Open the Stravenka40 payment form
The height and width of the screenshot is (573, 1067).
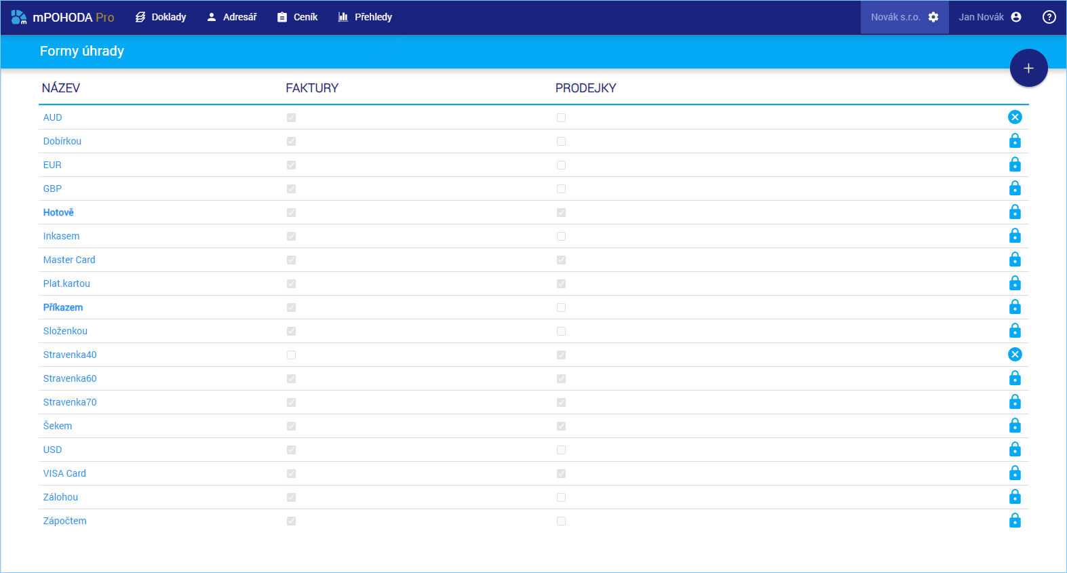click(70, 355)
